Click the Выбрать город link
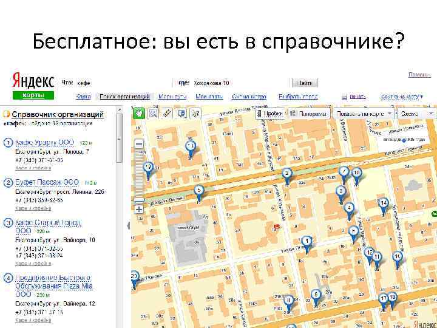 pos(298,97)
